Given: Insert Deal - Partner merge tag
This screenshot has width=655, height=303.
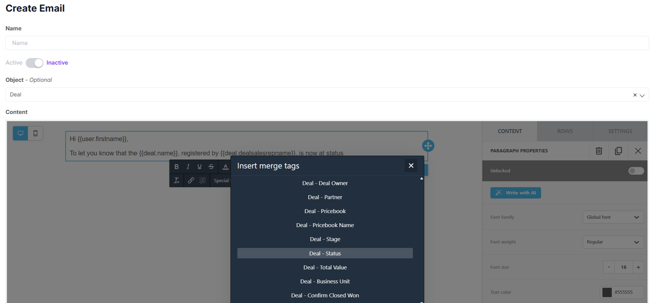Looking at the screenshot, I should pyautogui.click(x=325, y=197).
